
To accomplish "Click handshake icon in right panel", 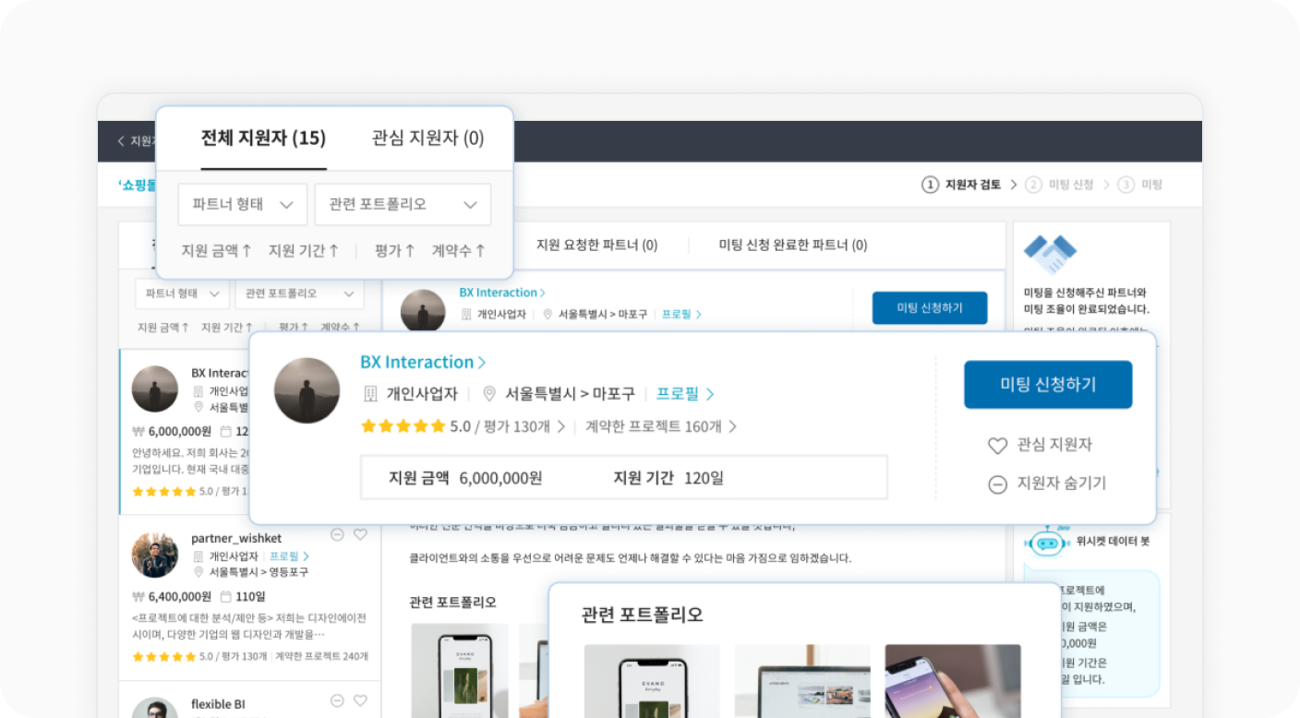I will (x=1051, y=255).
